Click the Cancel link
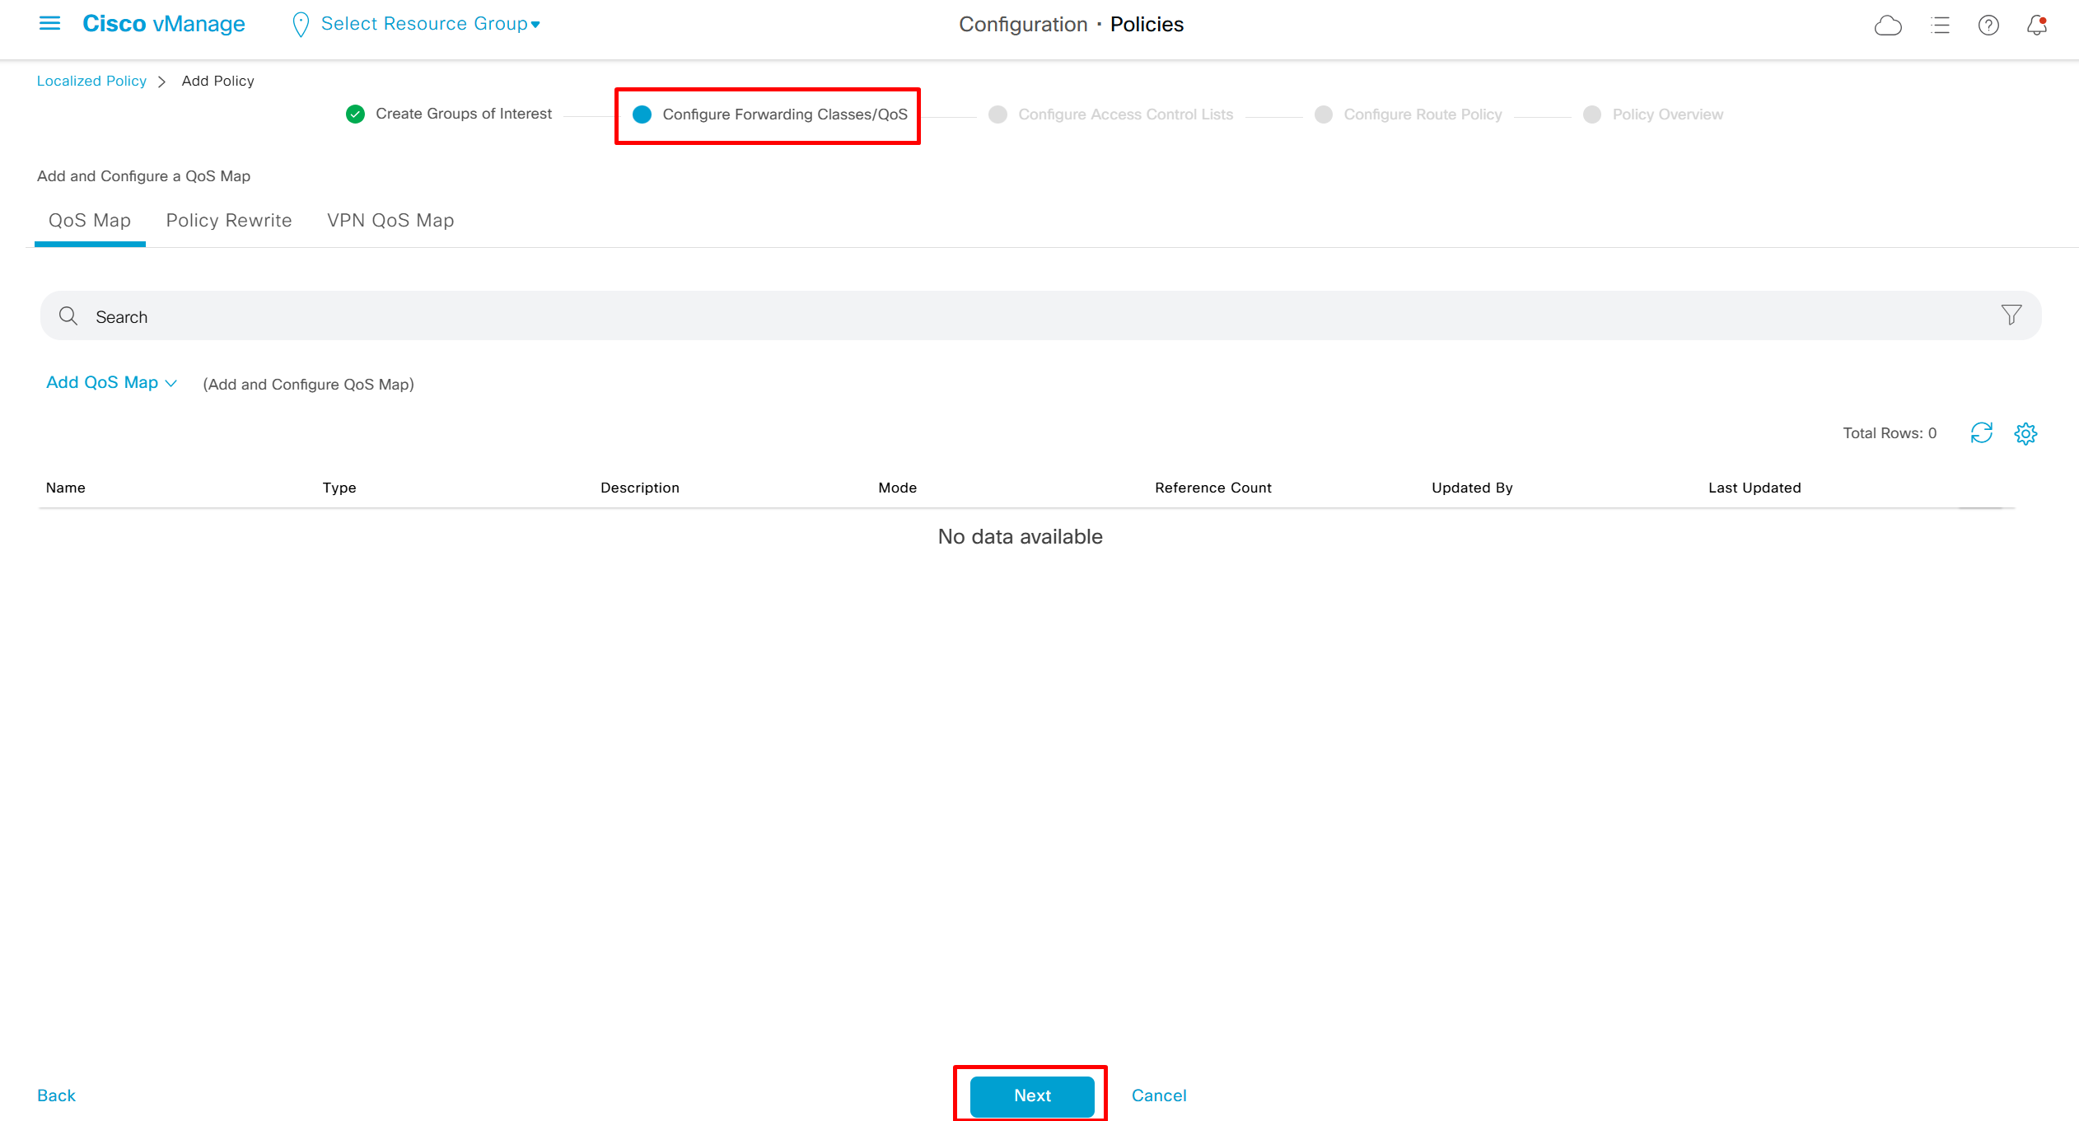The image size is (2079, 1121). point(1158,1095)
